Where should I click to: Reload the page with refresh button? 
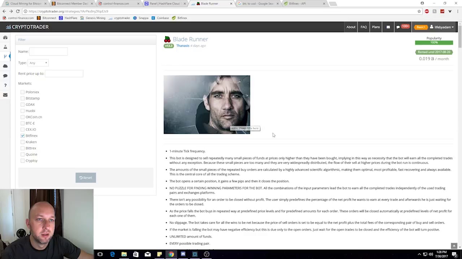coord(18,11)
